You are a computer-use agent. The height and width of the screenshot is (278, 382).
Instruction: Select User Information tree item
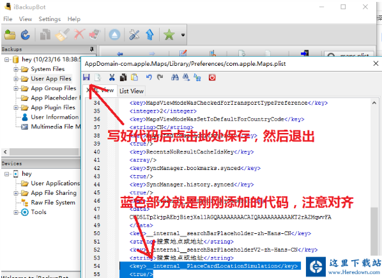tap(54, 117)
